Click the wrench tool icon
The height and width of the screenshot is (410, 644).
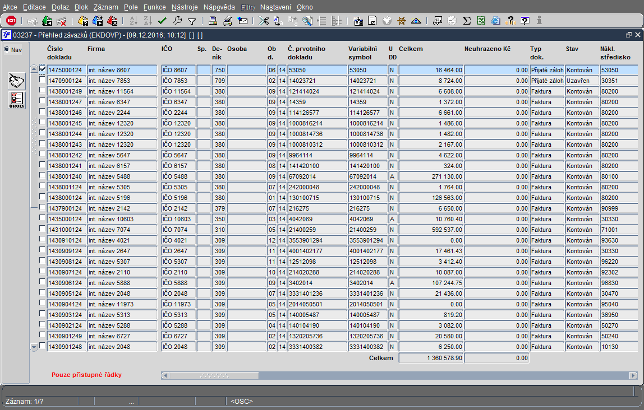coord(177,21)
